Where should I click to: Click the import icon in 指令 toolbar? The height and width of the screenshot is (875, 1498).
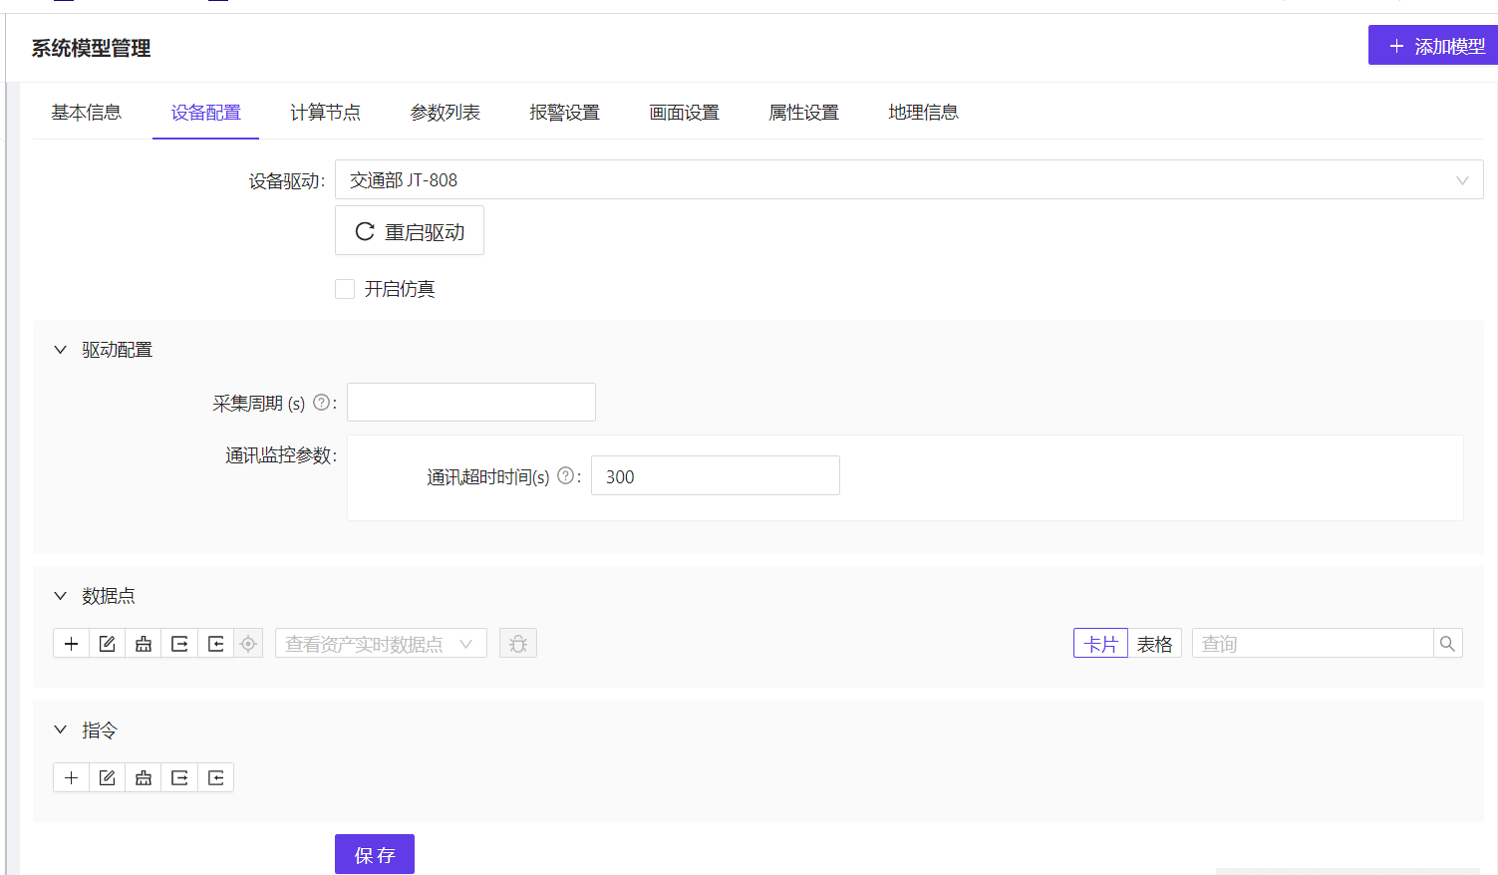click(x=215, y=777)
